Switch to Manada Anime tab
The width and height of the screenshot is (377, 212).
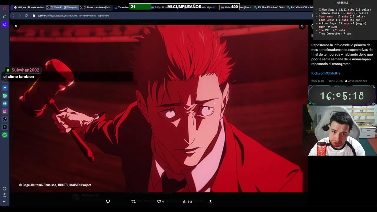pyautogui.click(x=95, y=7)
